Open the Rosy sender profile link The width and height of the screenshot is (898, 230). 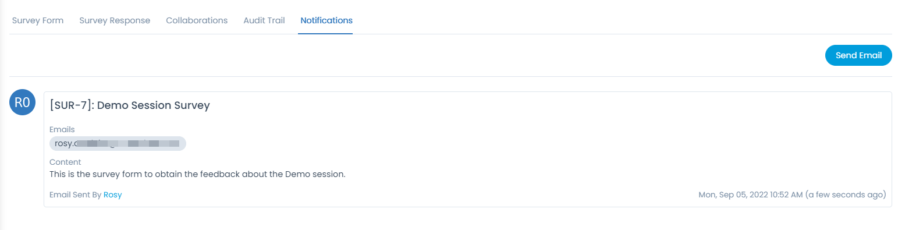click(113, 195)
